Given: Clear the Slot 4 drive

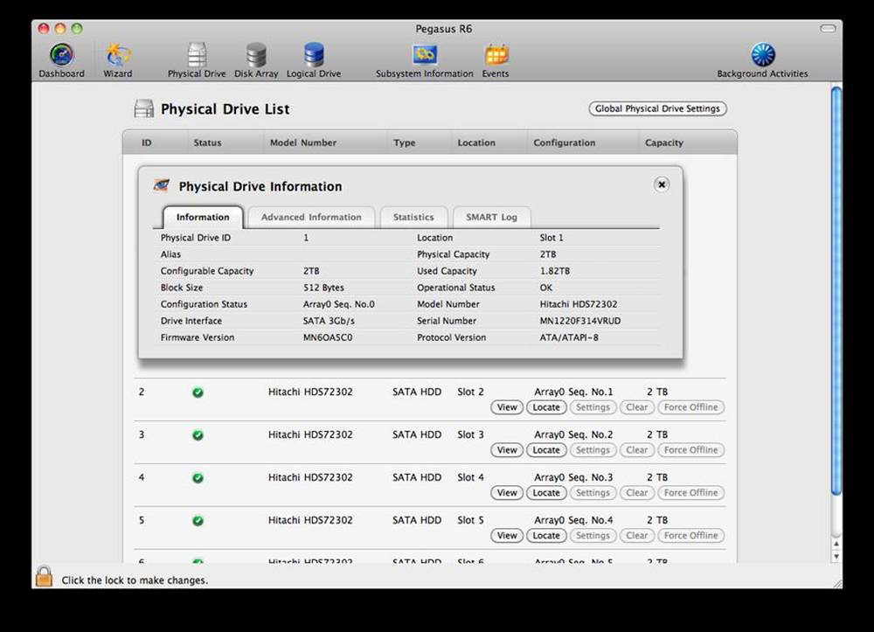Looking at the screenshot, I should click(637, 493).
